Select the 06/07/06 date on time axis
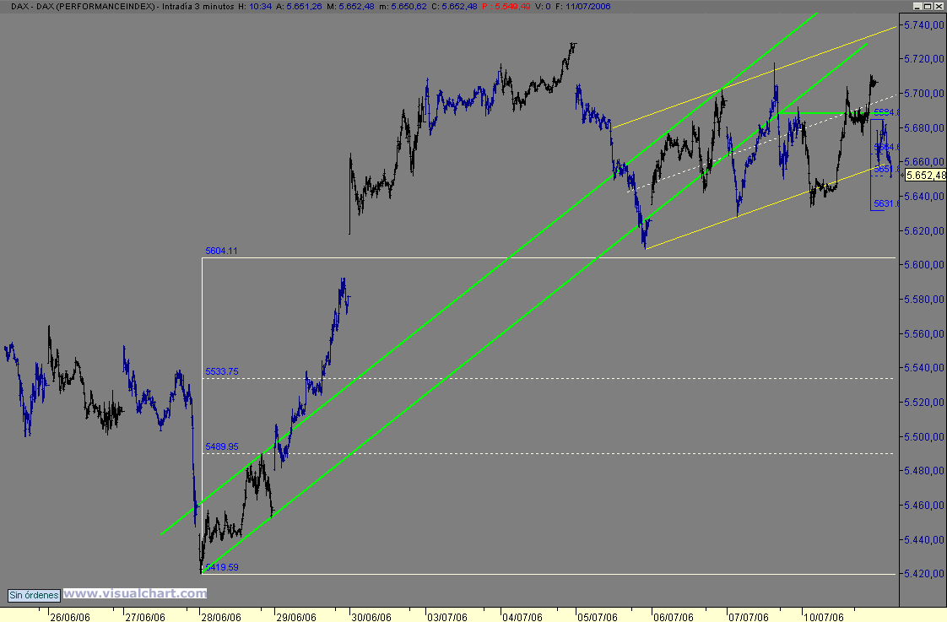This screenshot has height=622, width=947. [x=674, y=617]
